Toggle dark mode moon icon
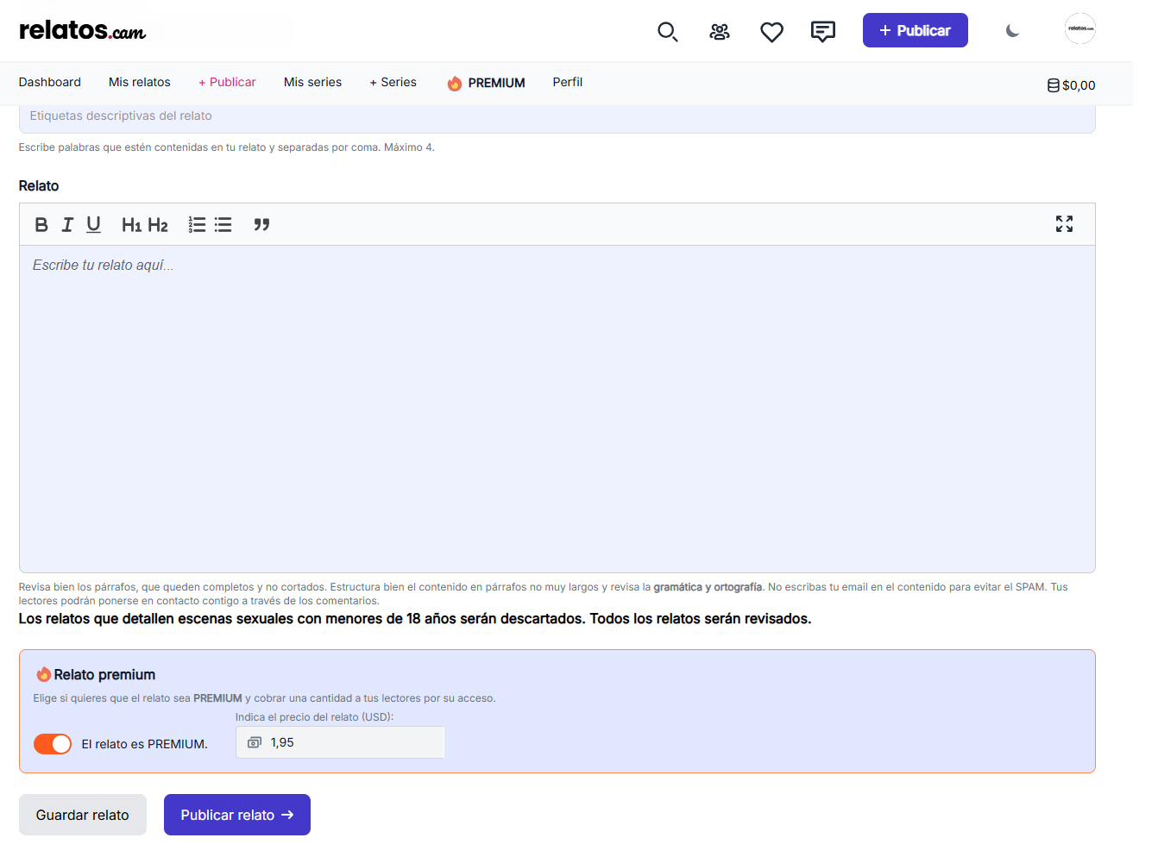Viewport: 1158px width, 844px height. click(1013, 31)
